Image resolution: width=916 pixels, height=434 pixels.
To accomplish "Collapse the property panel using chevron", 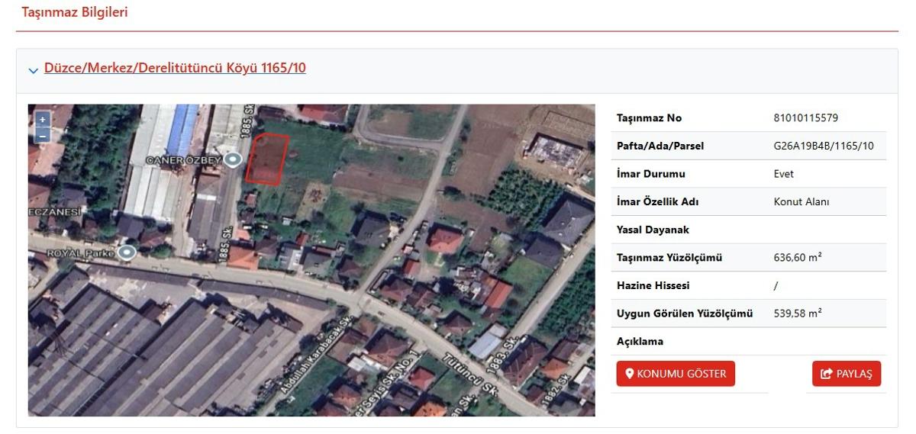I will click(x=33, y=70).
